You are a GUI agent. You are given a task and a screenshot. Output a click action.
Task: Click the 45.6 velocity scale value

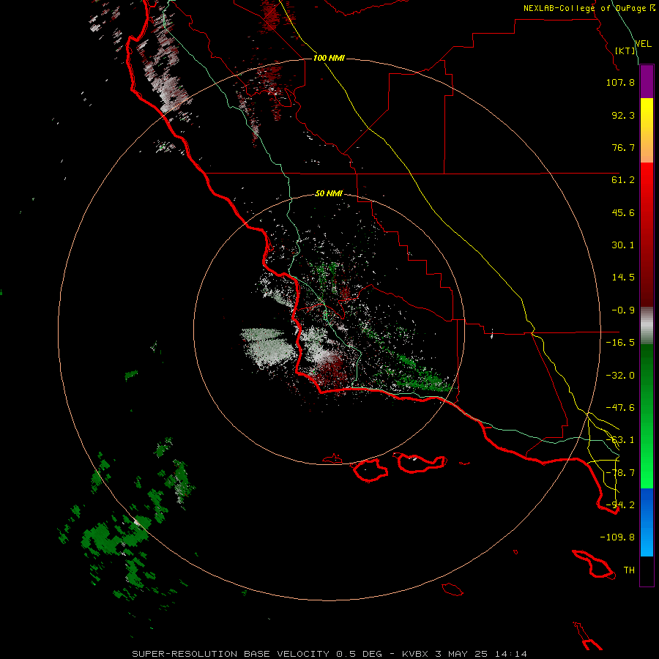click(623, 212)
